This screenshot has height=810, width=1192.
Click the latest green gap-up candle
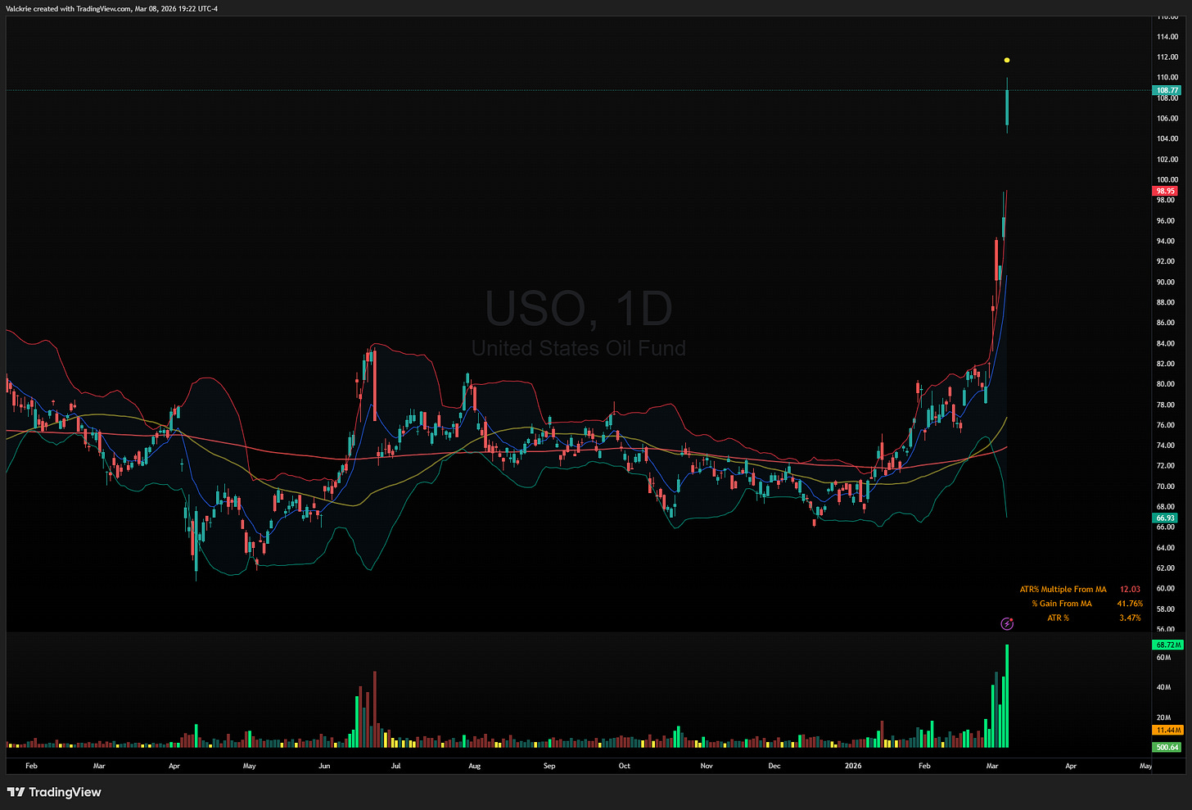1007,106
